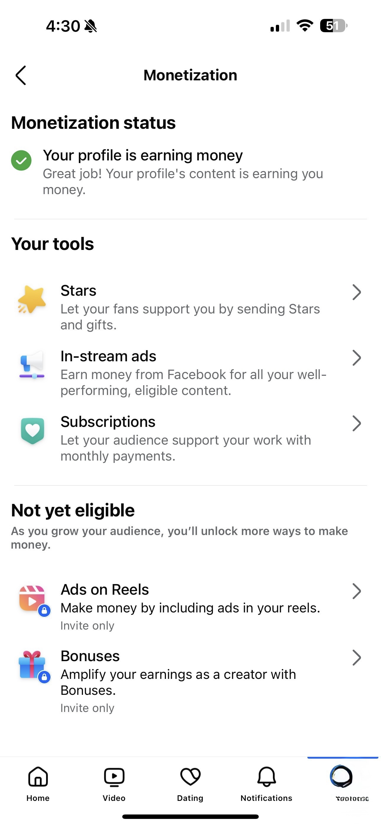Viewport: 381px width, 826px height.
Task: Tap the Subscriptions heart shield icon
Action: pyautogui.click(x=32, y=431)
